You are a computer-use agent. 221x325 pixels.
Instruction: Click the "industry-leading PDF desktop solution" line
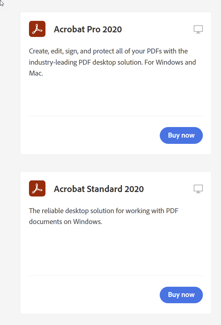point(112,62)
